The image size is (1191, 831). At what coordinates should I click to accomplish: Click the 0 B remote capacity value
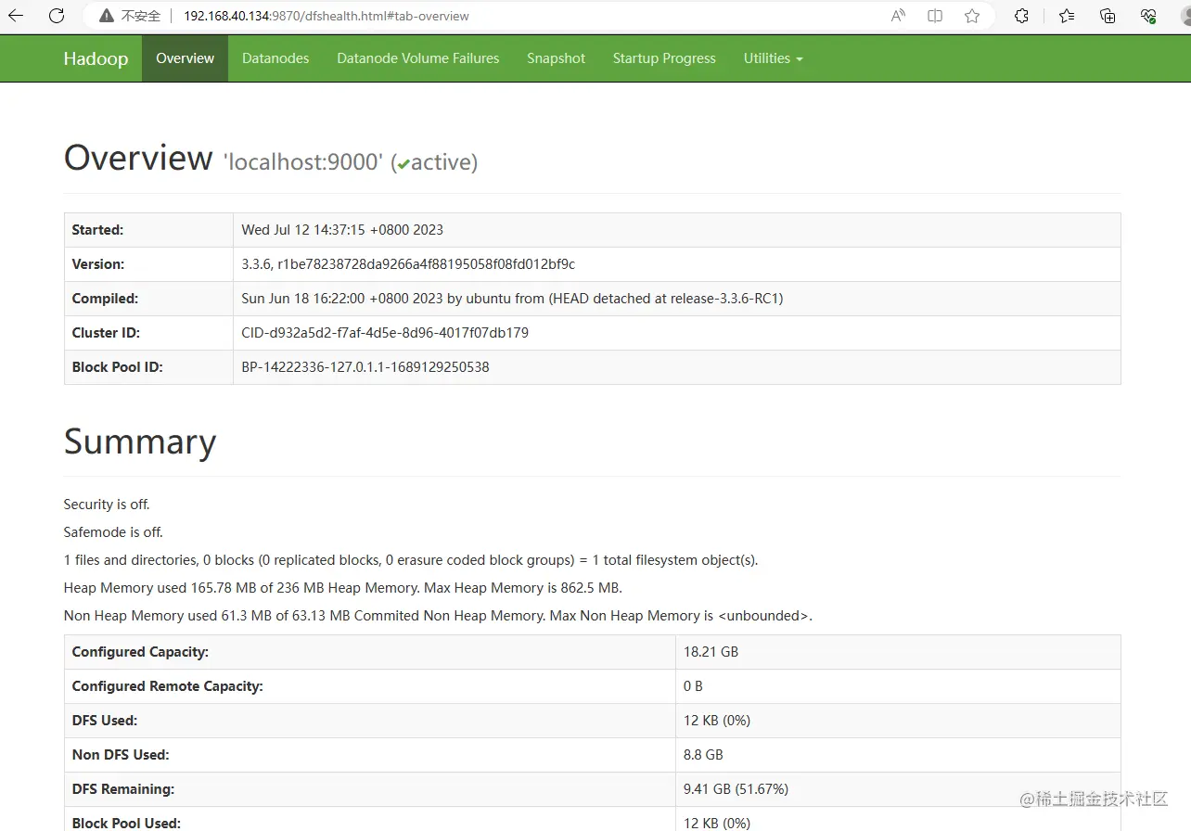pyautogui.click(x=693, y=686)
